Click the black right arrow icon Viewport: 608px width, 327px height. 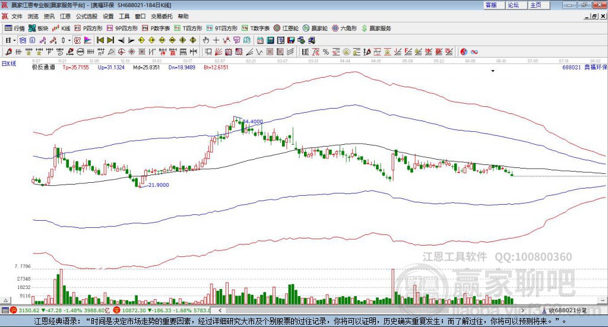tap(131, 40)
